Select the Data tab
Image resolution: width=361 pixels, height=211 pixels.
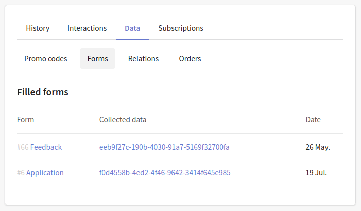click(132, 28)
